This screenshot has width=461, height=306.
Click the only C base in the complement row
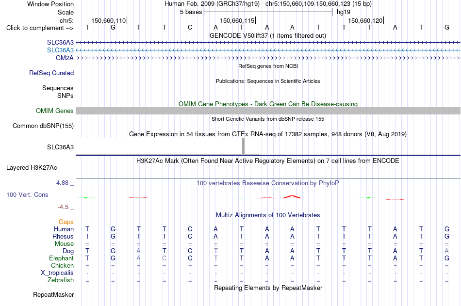click(190, 27)
